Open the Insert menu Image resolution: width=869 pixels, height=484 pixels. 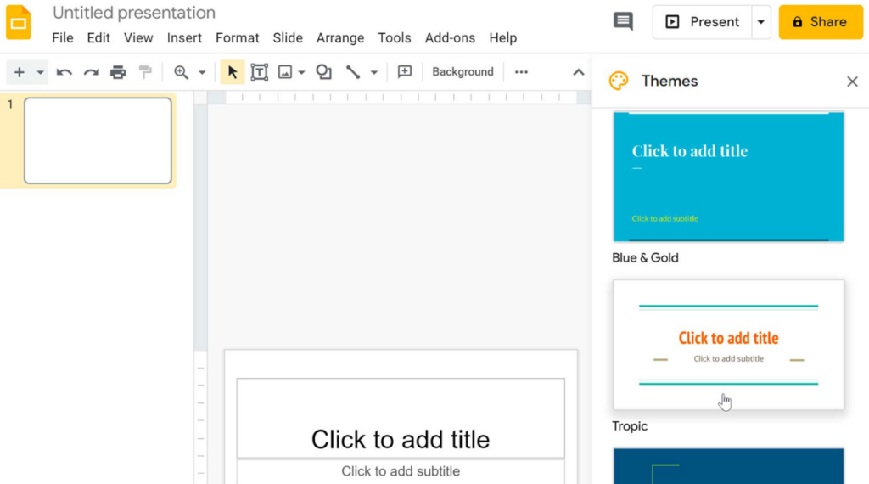point(184,37)
